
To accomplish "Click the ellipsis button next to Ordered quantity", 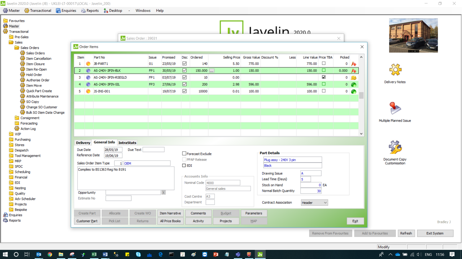I will click(x=212, y=71).
